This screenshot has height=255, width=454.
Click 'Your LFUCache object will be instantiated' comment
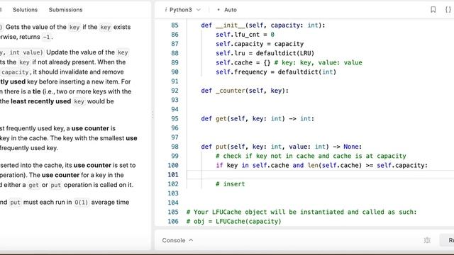coord(301,212)
